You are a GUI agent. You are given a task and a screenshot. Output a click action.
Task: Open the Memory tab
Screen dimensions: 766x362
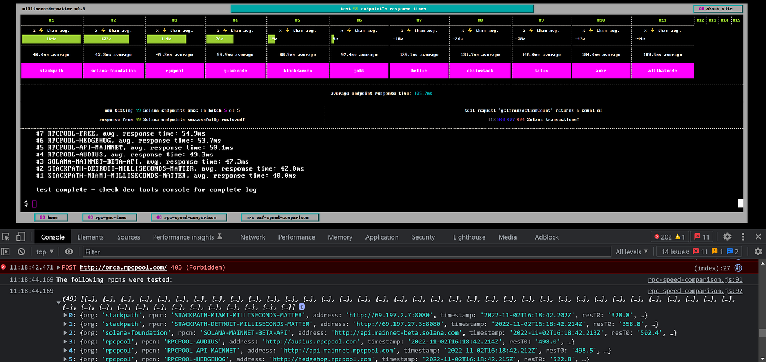coord(340,237)
